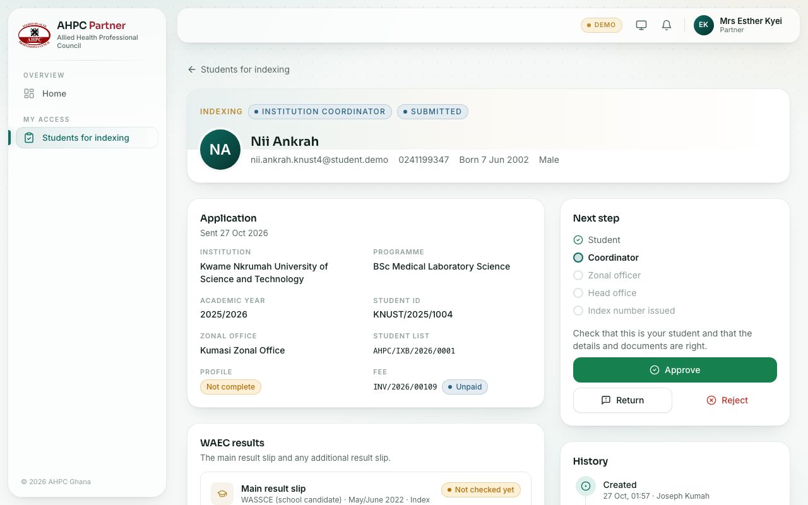Reject the indexing application
Screen dimensions: 808x505
coord(727,400)
